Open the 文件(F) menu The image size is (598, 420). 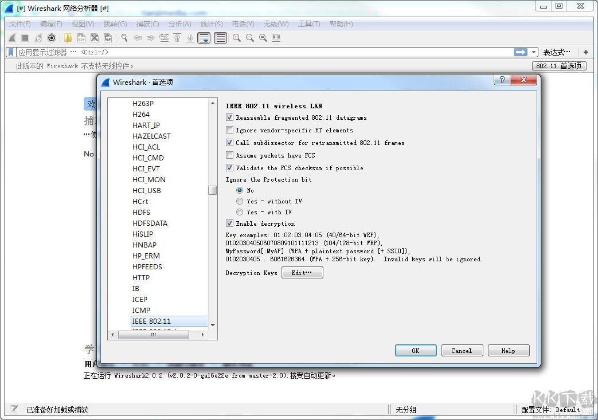pyautogui.click(x=20, y=24)
